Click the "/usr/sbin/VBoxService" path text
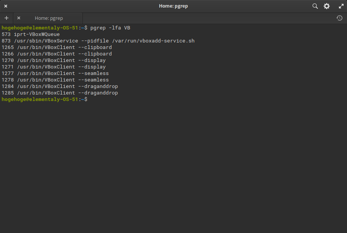This screenshot has width=347, height=233. click(46, 41)
